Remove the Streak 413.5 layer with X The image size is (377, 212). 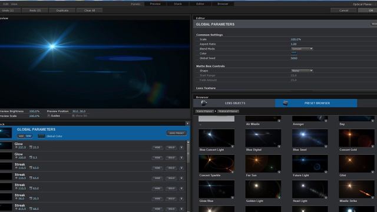pyautogui.click(x=181, y=209)
